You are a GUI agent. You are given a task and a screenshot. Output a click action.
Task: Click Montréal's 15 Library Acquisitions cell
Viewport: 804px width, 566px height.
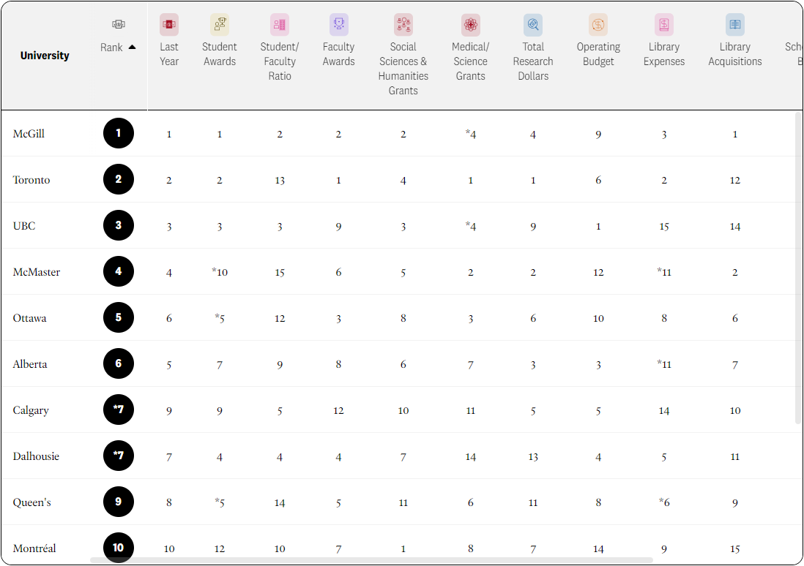tap(734, 549)
